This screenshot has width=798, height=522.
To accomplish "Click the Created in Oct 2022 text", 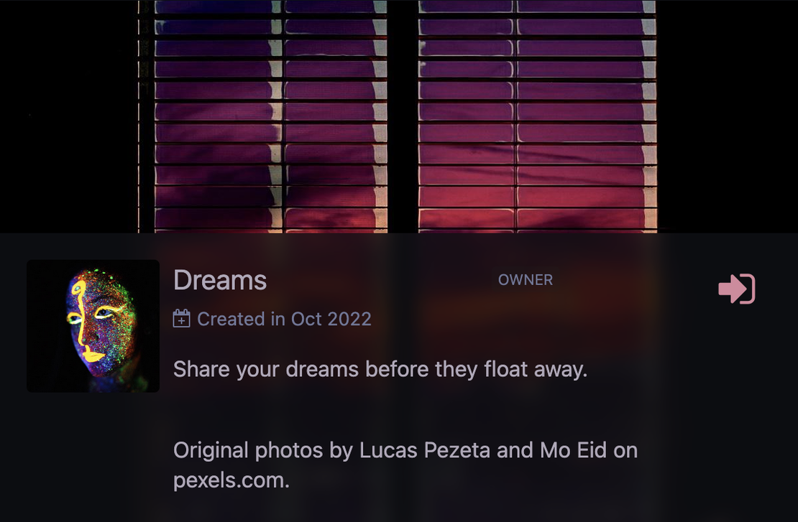I will (x=284, y=319).
